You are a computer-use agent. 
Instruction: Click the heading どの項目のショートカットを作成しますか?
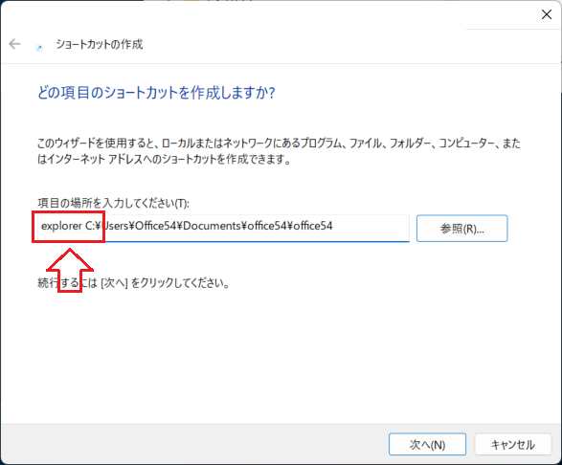(x=156, y=93)
